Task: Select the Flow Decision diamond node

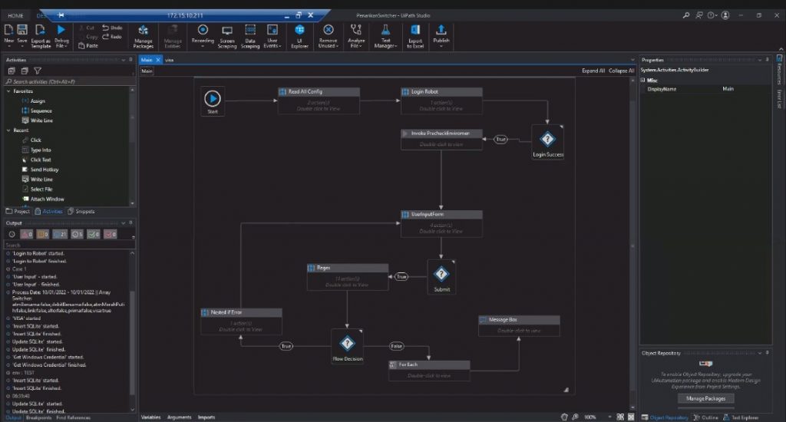Action: [347, 343]
